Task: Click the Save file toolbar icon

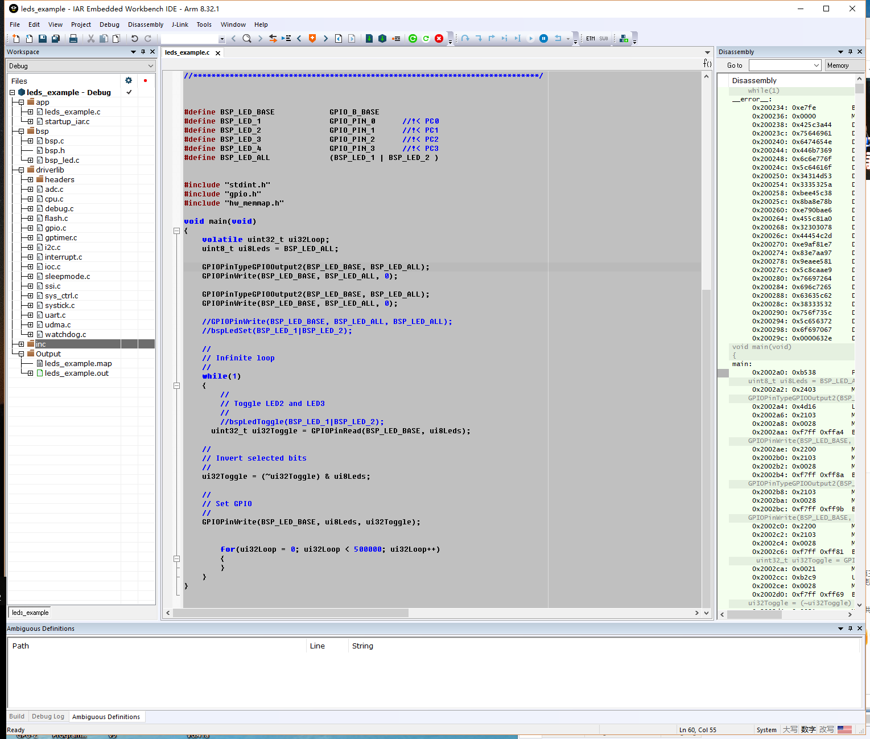Action: click(43, 39)
